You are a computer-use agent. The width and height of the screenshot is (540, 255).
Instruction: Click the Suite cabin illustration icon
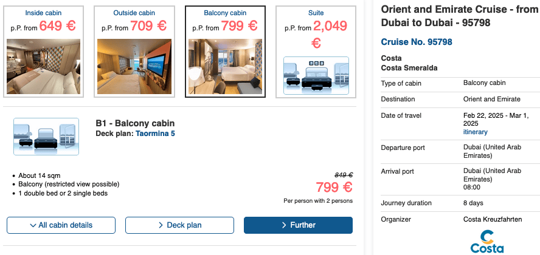pos(316,76)
